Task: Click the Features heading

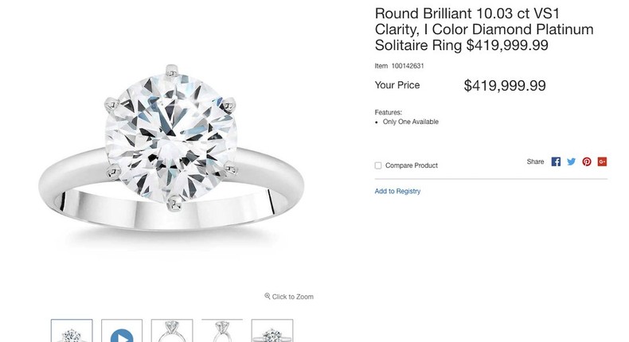Action: pyautogui.click(x=389, y=113)
